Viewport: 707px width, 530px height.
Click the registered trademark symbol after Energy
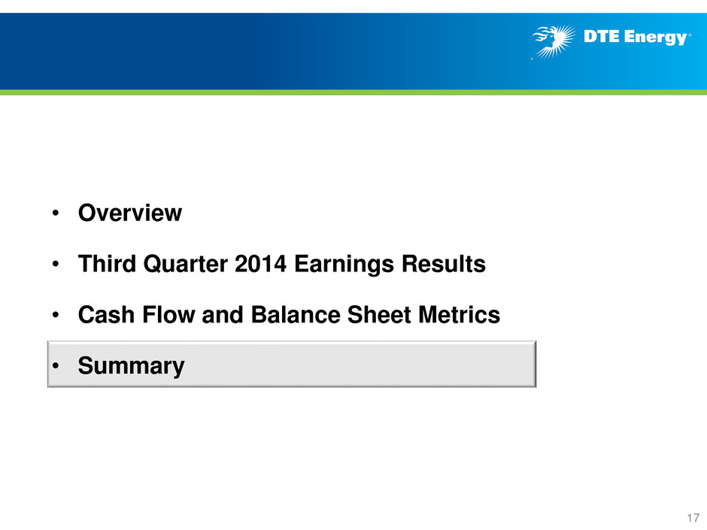click(x=690, y=35)
